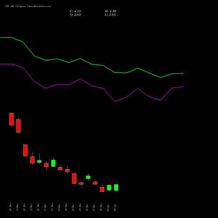Image resolution: width=218 pixels, height=218 pixels.
Task: Select the first red candle above 10 Mar
Action: (11, 119)
